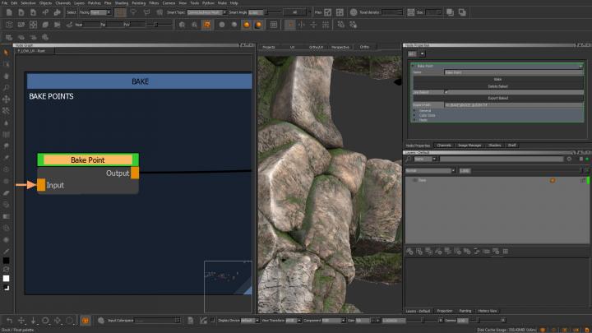
Task: Click the black foreground color swatch
Action: (x=7, y=260)
